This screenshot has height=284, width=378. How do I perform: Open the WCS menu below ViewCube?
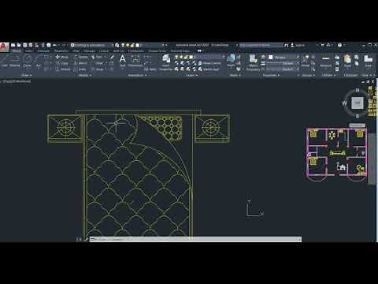[x=357, y=125]
